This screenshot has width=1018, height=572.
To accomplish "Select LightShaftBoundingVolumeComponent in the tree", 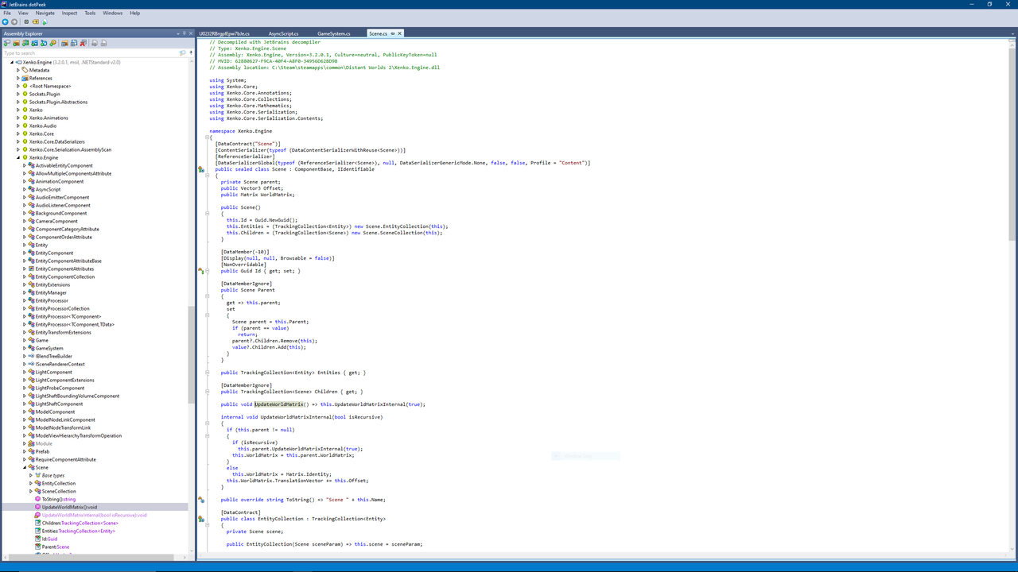I will [x=77, y=396].
